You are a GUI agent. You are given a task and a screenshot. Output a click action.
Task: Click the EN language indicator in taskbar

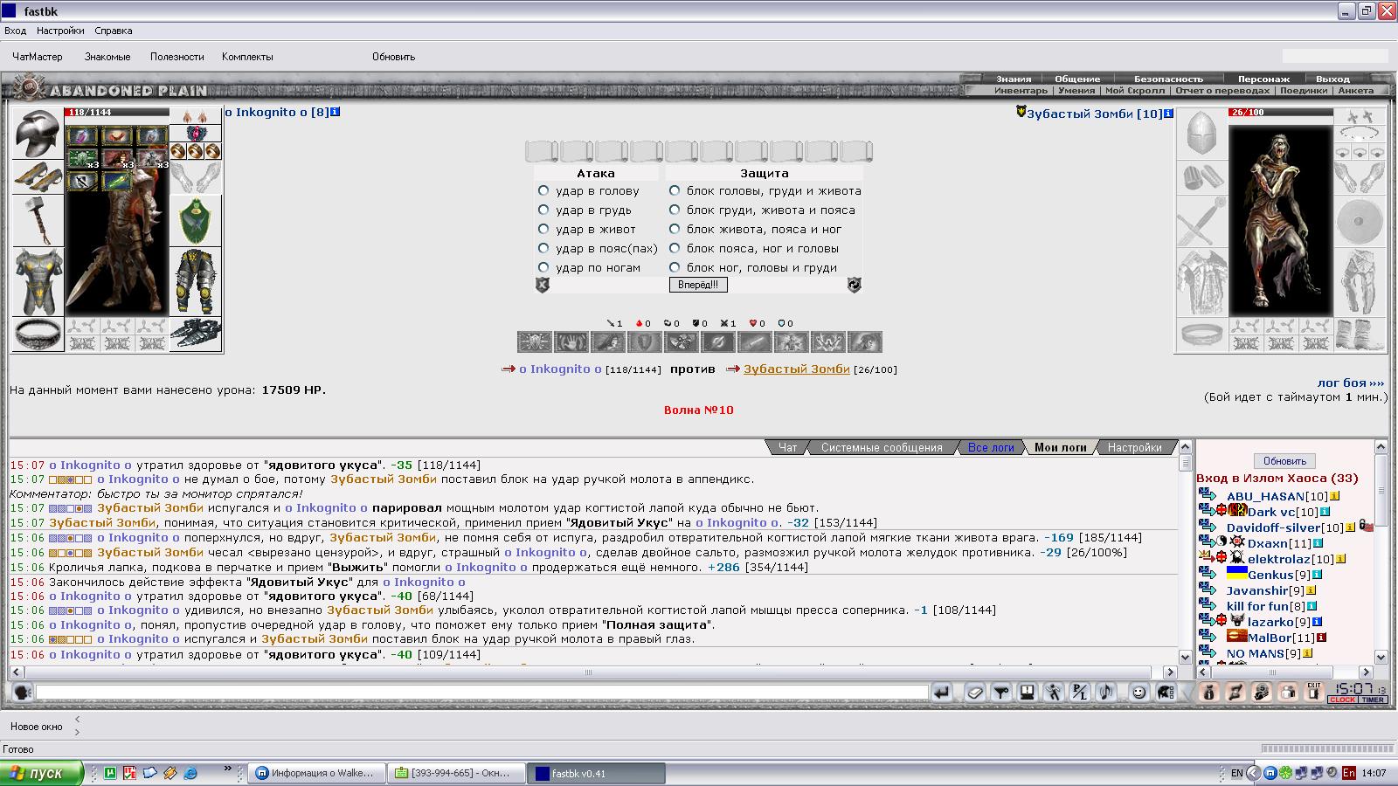(1236, 773)
